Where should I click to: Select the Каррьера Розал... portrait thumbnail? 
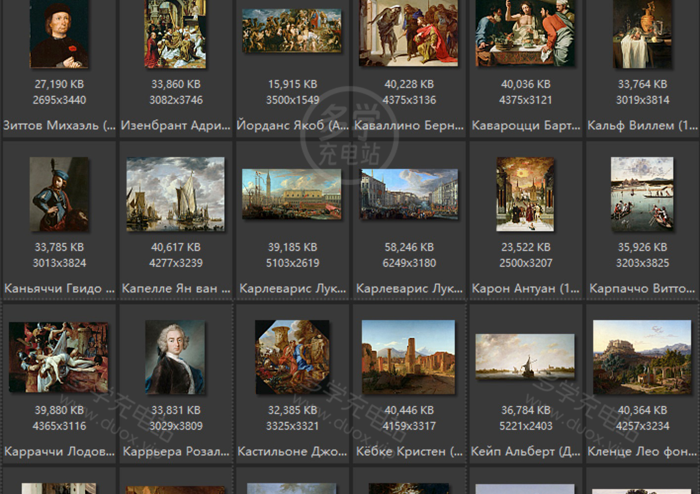[x=175, y=357]
